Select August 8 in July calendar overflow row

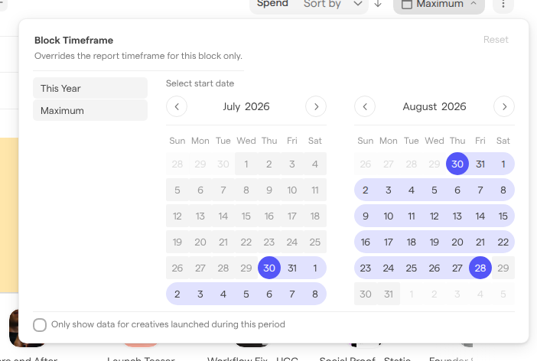click(315, 294)
